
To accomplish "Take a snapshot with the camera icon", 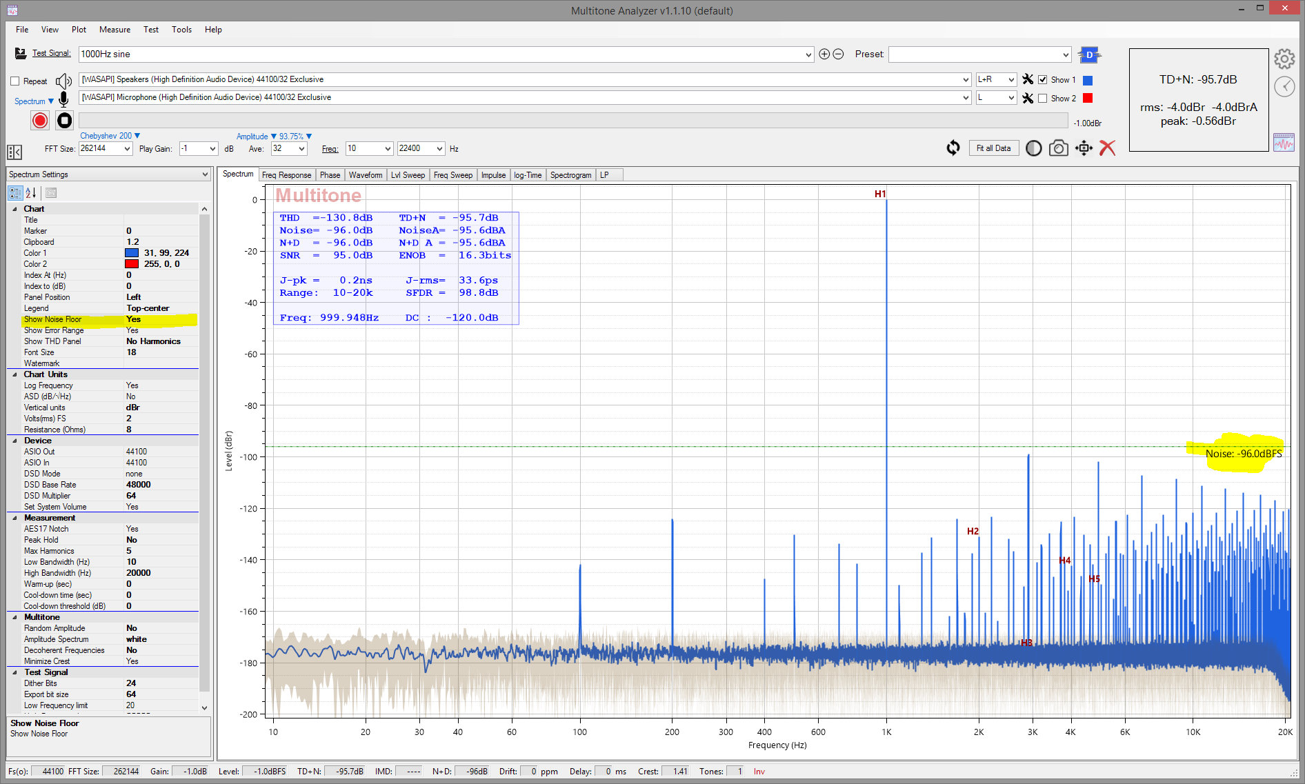I will point(1058,148).
